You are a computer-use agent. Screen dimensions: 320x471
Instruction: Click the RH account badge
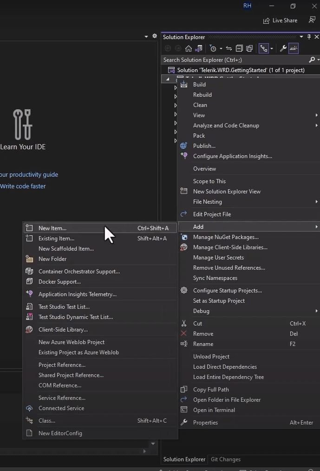pyautogui.click(x=248, y=6)
